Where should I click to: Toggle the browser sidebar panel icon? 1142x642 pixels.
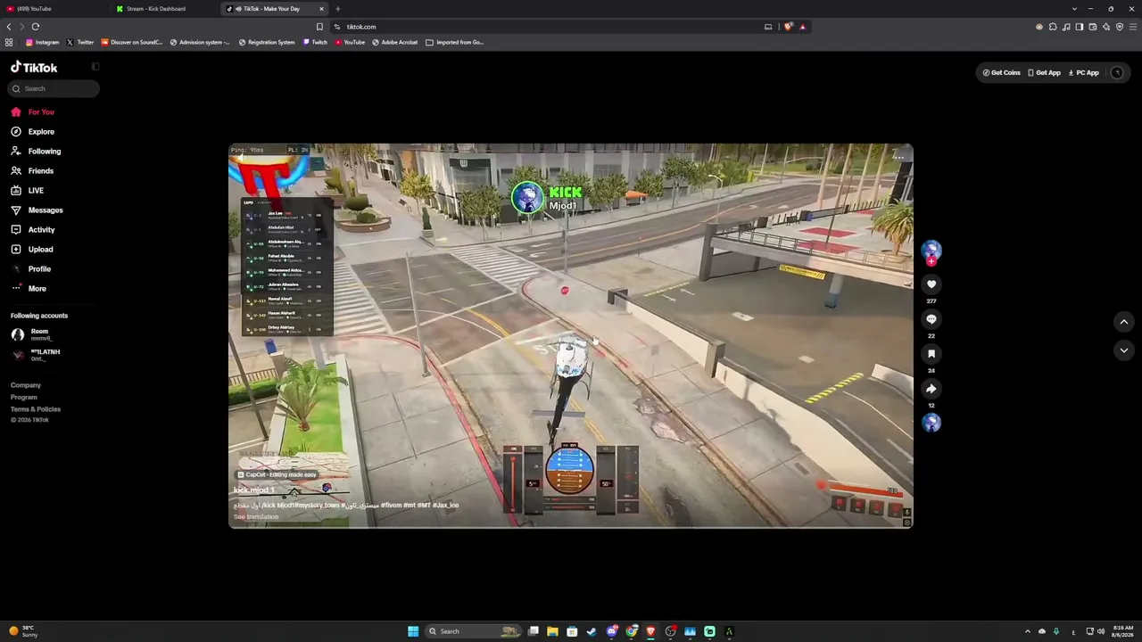pos(1080,27)
